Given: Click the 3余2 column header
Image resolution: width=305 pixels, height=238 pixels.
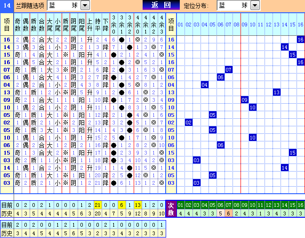Looking at the screenshot, I should (129, 25).
